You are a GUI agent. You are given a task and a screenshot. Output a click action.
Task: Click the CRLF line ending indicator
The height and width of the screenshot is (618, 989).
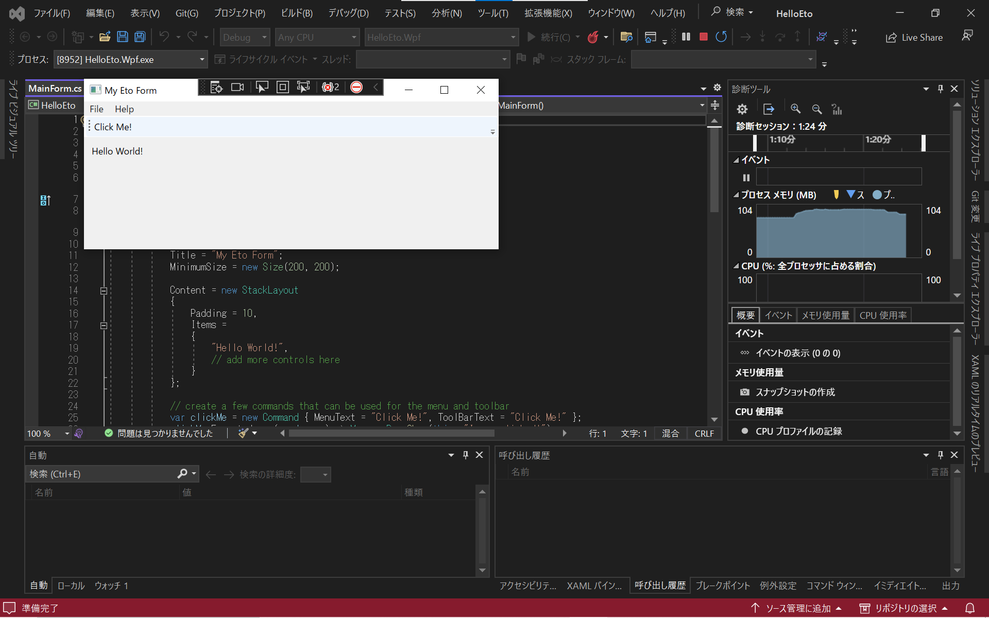click(x=704, y=434)
